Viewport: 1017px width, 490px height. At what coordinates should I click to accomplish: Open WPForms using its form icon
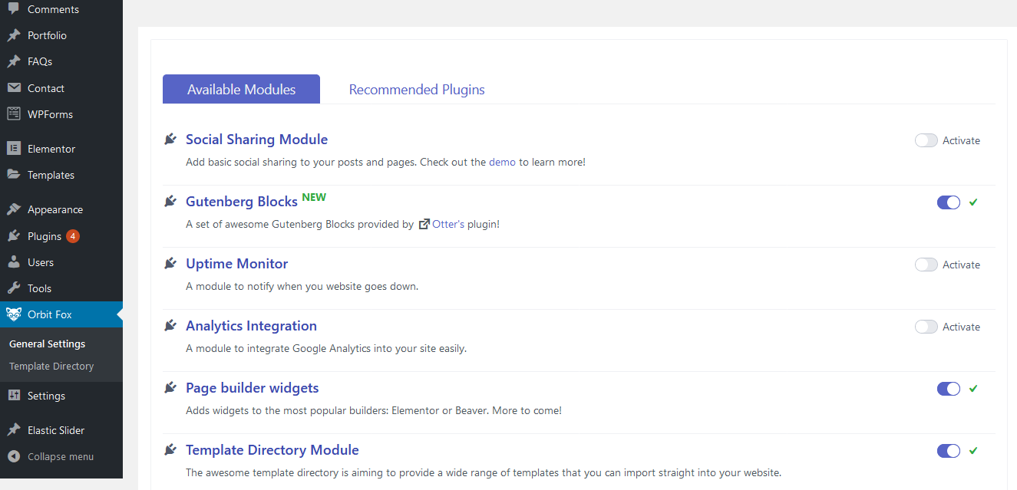[14, 114]
